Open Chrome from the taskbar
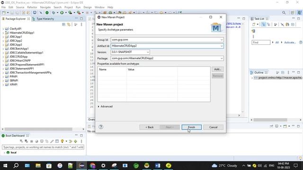Image resolution: width=303 pixels, height=170 pixels. pyautogui.click(x=93, y=166)
